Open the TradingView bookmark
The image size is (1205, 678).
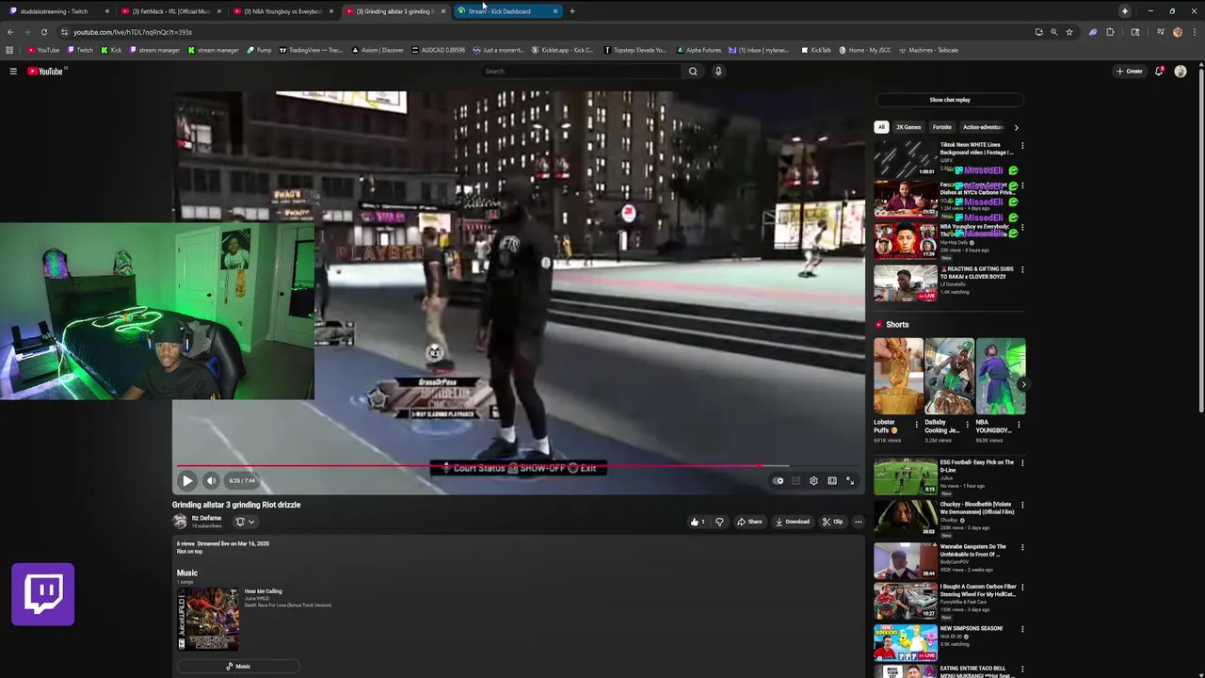pyautogui.click(x=311, y=50)
